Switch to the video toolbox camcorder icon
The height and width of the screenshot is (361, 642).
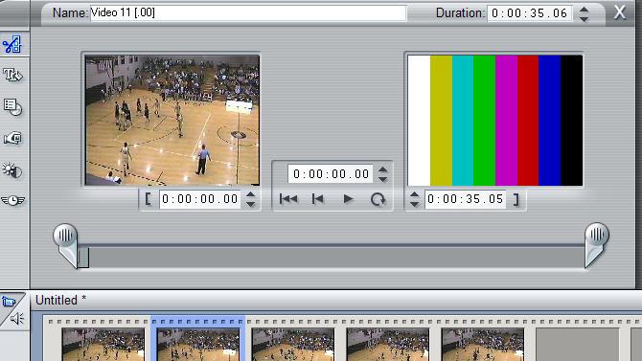pyautogui.click(x=9, y=302)
